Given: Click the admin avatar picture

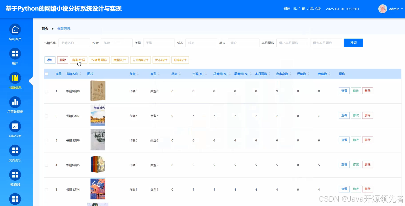Looking at the screenshot, I should coord(383,9).
